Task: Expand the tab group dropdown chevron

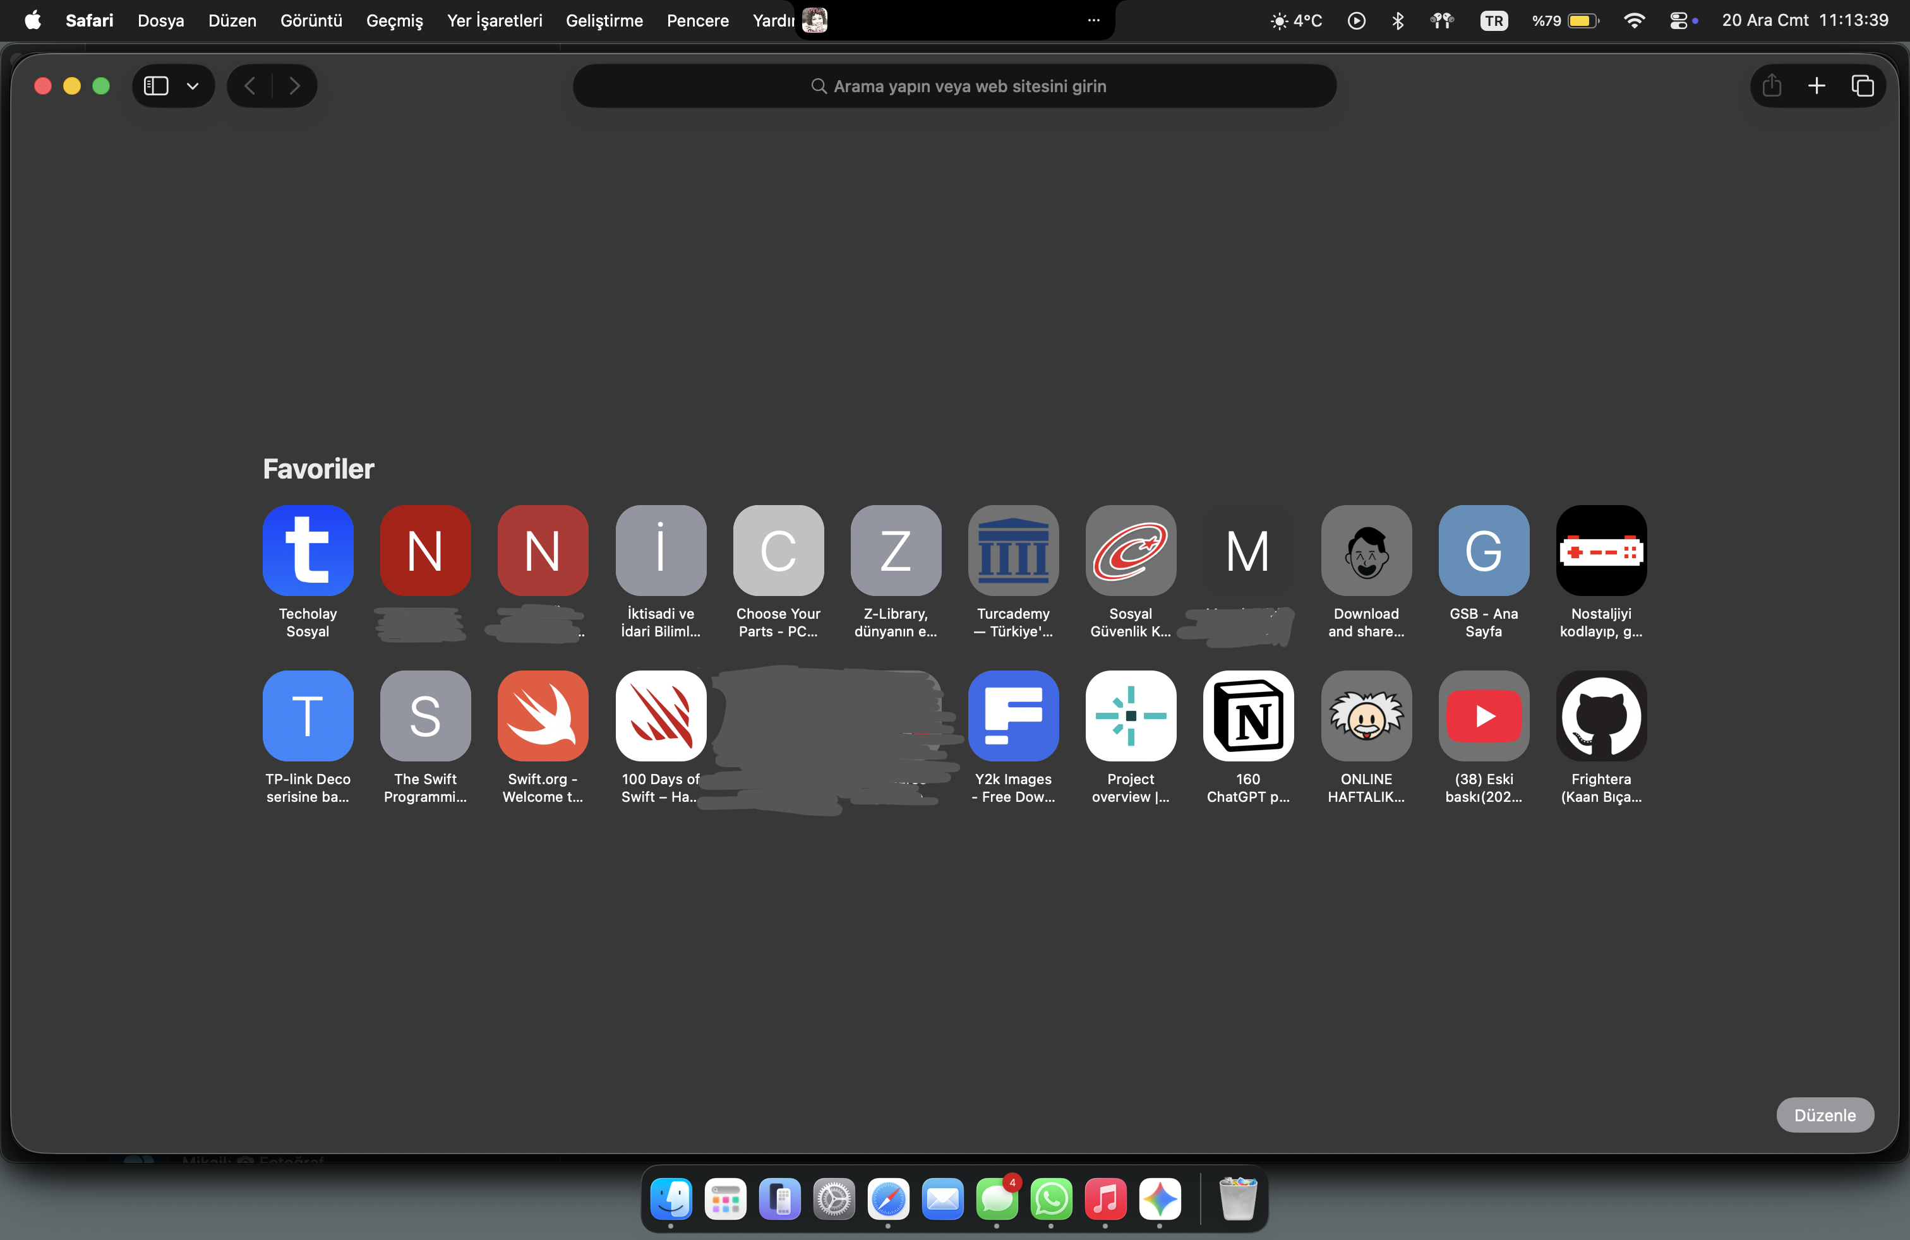Action: 193,86
